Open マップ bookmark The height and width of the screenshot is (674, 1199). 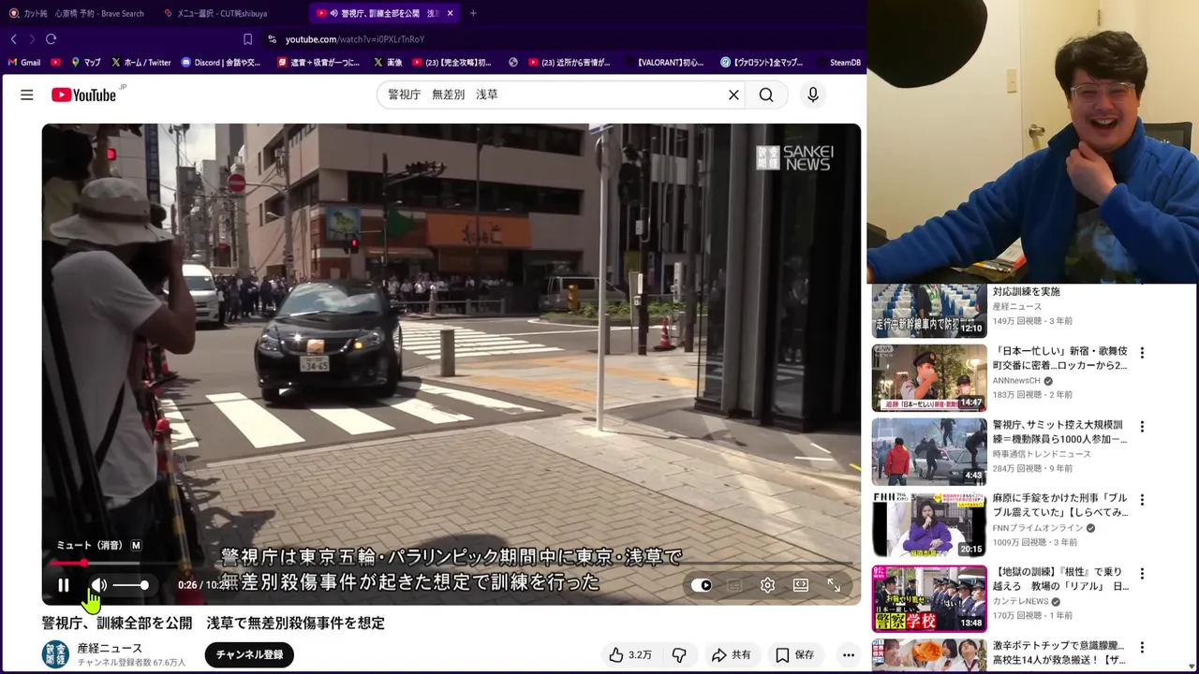[x=85, y=63]
